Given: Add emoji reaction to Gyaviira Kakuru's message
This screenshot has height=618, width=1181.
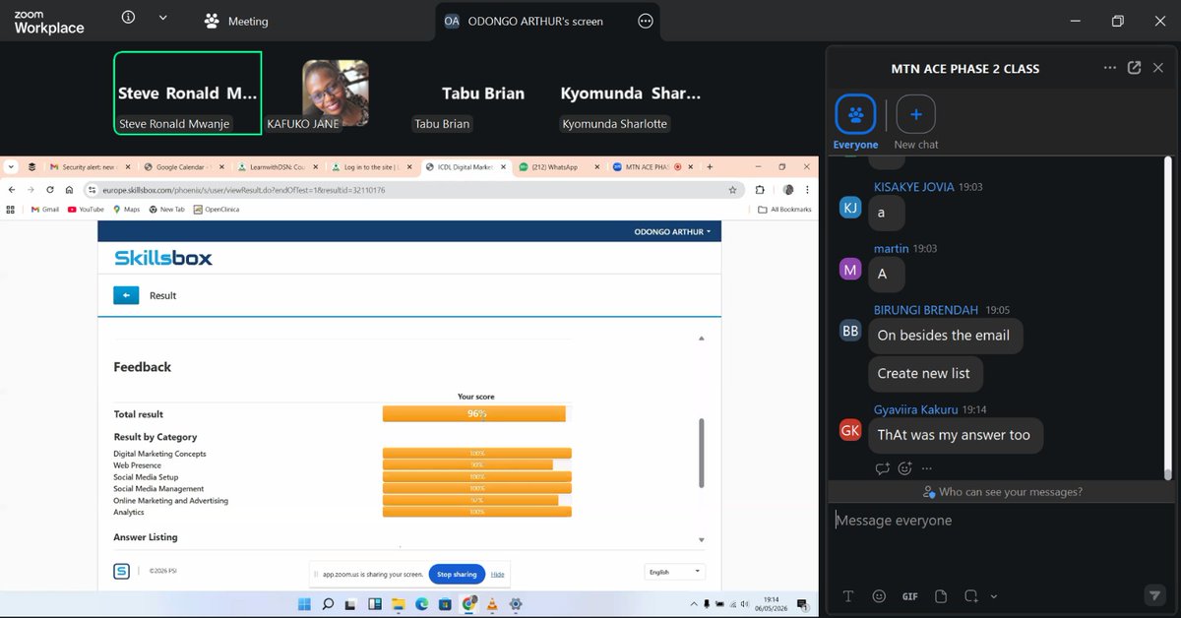Looking at the screenshot, I should tap(905, 468).
